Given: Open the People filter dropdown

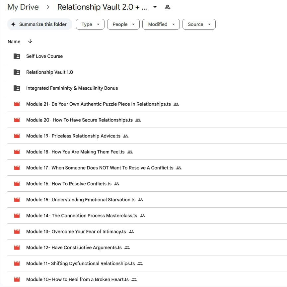Looking at the screenshot, I should (x=123, y=24).
